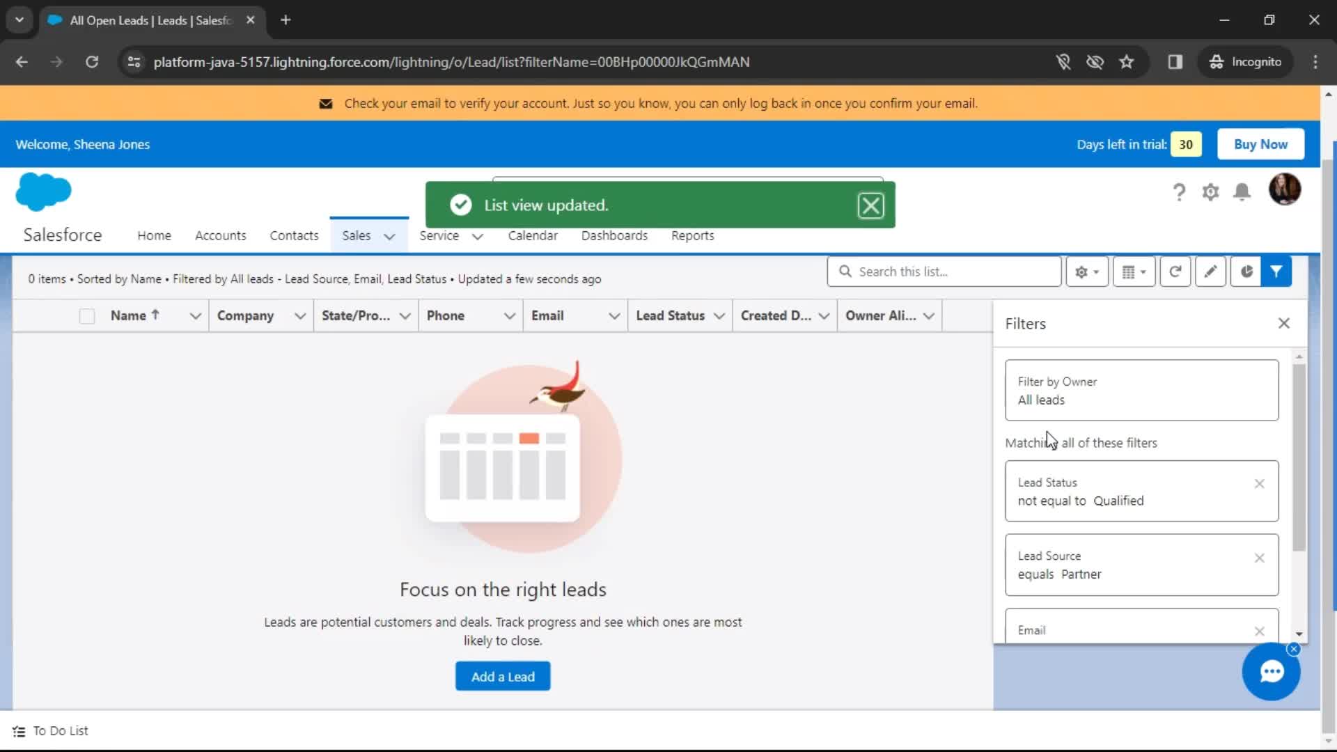Image resolution: width=1337 pixels, height=752 pixels.
Task: Expand the Service tab dropdown chevron
Action: (478, 236)
